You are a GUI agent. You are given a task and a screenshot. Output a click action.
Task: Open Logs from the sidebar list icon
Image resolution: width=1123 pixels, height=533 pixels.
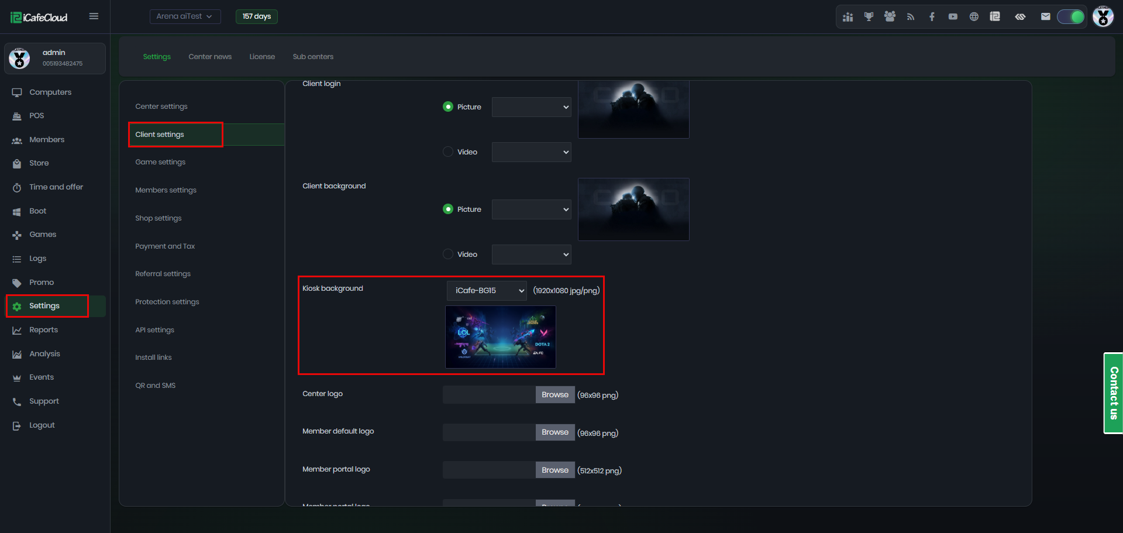[17, 259]
